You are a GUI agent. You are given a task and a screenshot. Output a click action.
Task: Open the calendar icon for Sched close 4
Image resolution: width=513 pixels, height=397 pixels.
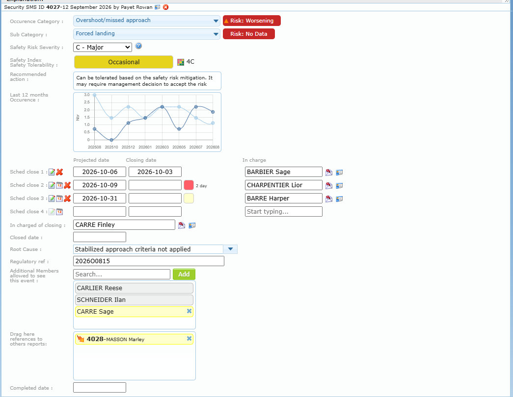pyautogui.click(x=59, y=212)
